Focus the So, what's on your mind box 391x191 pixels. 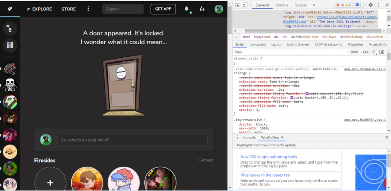(x=133, y=140)
